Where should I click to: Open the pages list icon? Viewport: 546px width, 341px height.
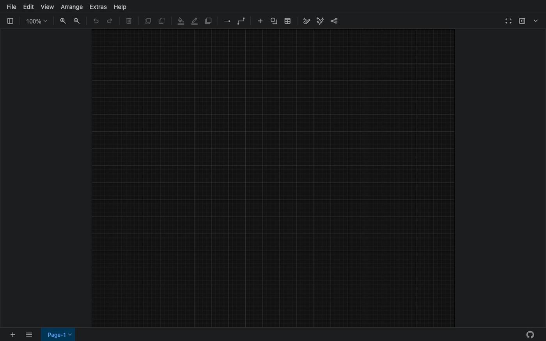pos(29,335)
